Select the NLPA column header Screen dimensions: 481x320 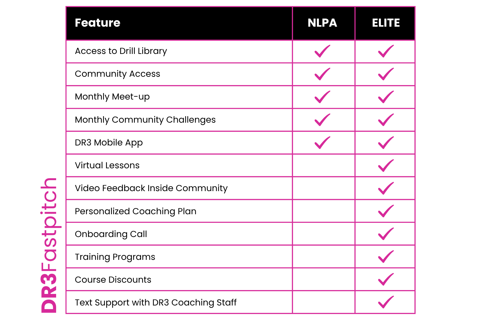(x=322, y=23)
